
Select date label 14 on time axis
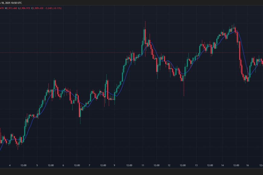222,165
